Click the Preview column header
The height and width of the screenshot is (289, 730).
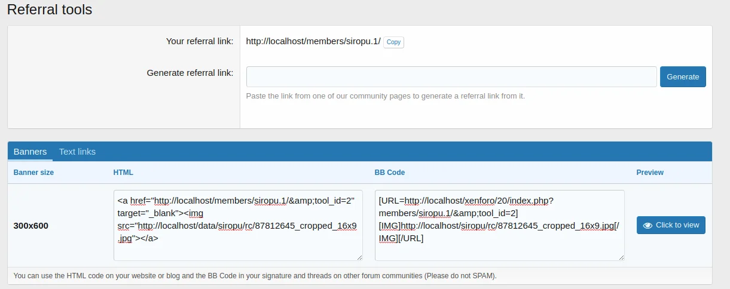click(650, 173)
